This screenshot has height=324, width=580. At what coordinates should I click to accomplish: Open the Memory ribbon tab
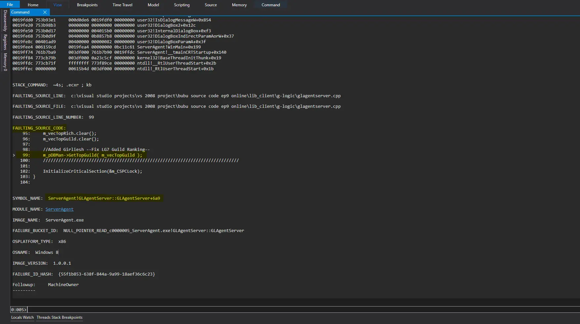[x=239, y=5]
